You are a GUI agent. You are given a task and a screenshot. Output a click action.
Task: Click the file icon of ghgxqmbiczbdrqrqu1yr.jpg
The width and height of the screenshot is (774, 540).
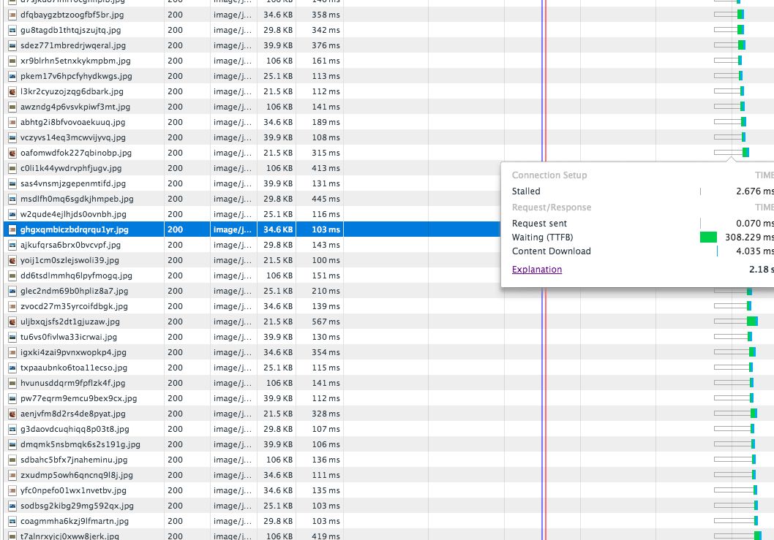click(x=12, y=229)
